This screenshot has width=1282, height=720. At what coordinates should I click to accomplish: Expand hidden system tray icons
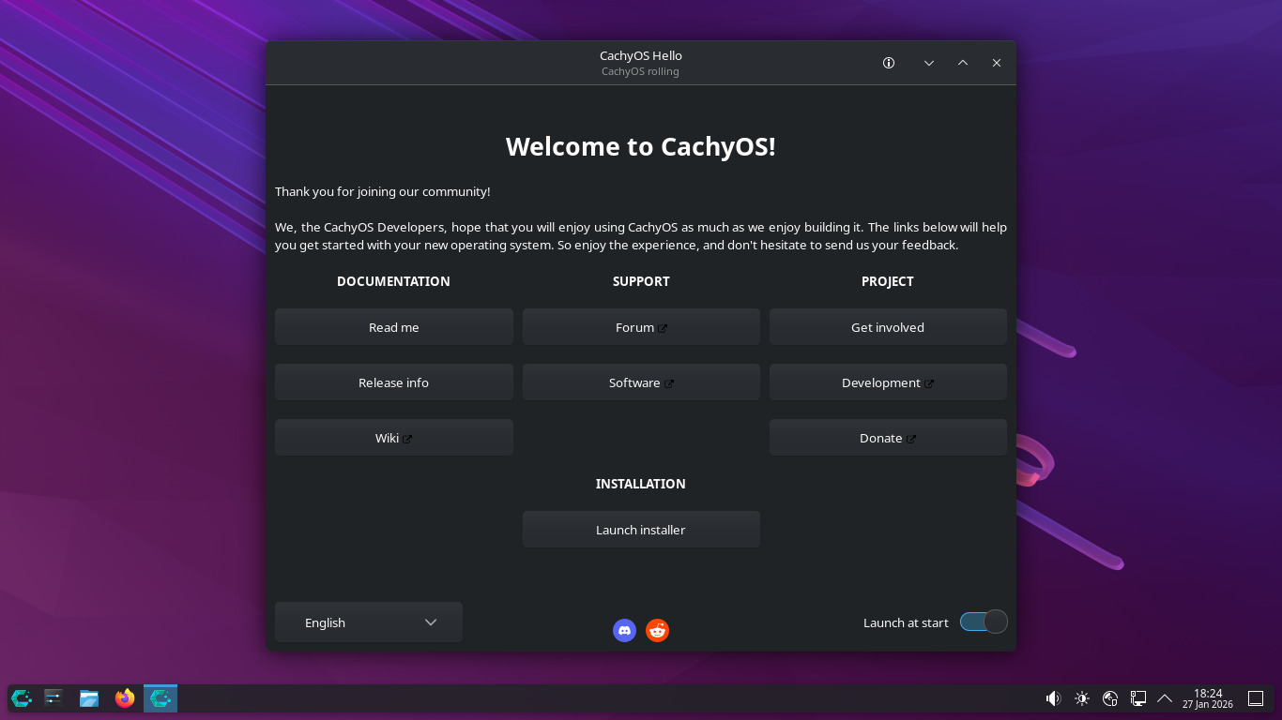(x=1164, y=698)
